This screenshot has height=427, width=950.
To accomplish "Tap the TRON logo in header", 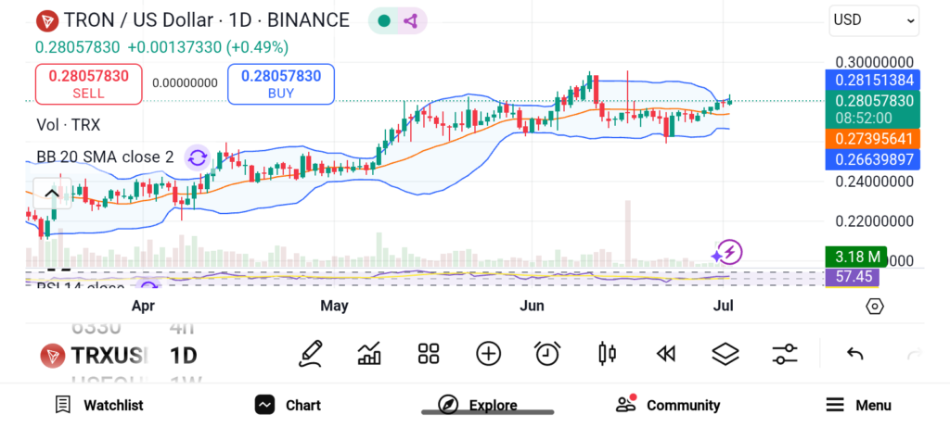I will coord(46,20).
